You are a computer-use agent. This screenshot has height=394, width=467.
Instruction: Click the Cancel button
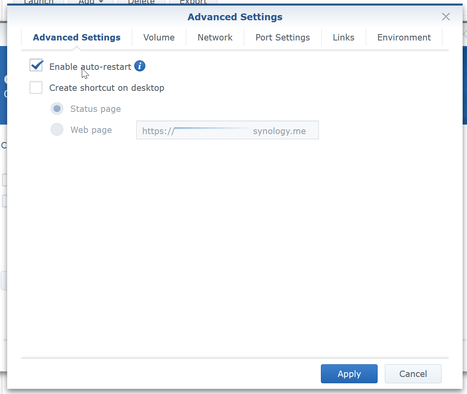413,374
